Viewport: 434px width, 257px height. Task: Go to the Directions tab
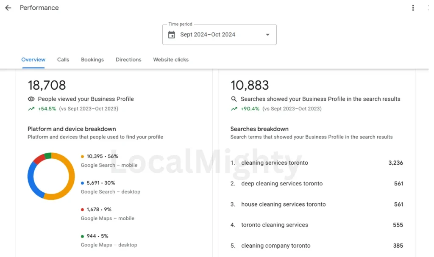click(128, 60)
